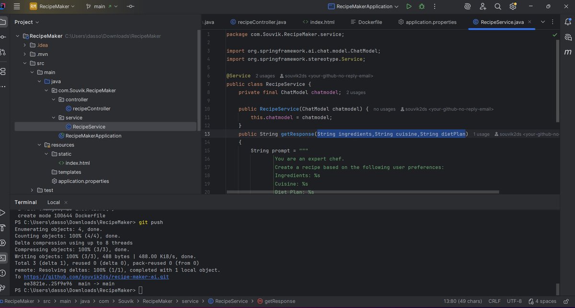The width and height of the screenshot is (575, 308).
Task: Collapse the com.Souvik.RecipeMaker package
Action: click(46, 91)
